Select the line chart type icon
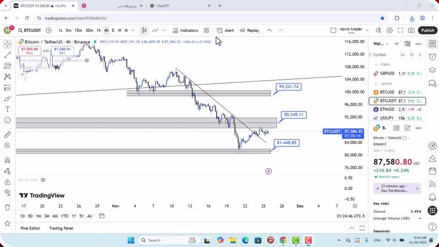The height and width of the screenshot is (247, 439). [x=155, y=30]
